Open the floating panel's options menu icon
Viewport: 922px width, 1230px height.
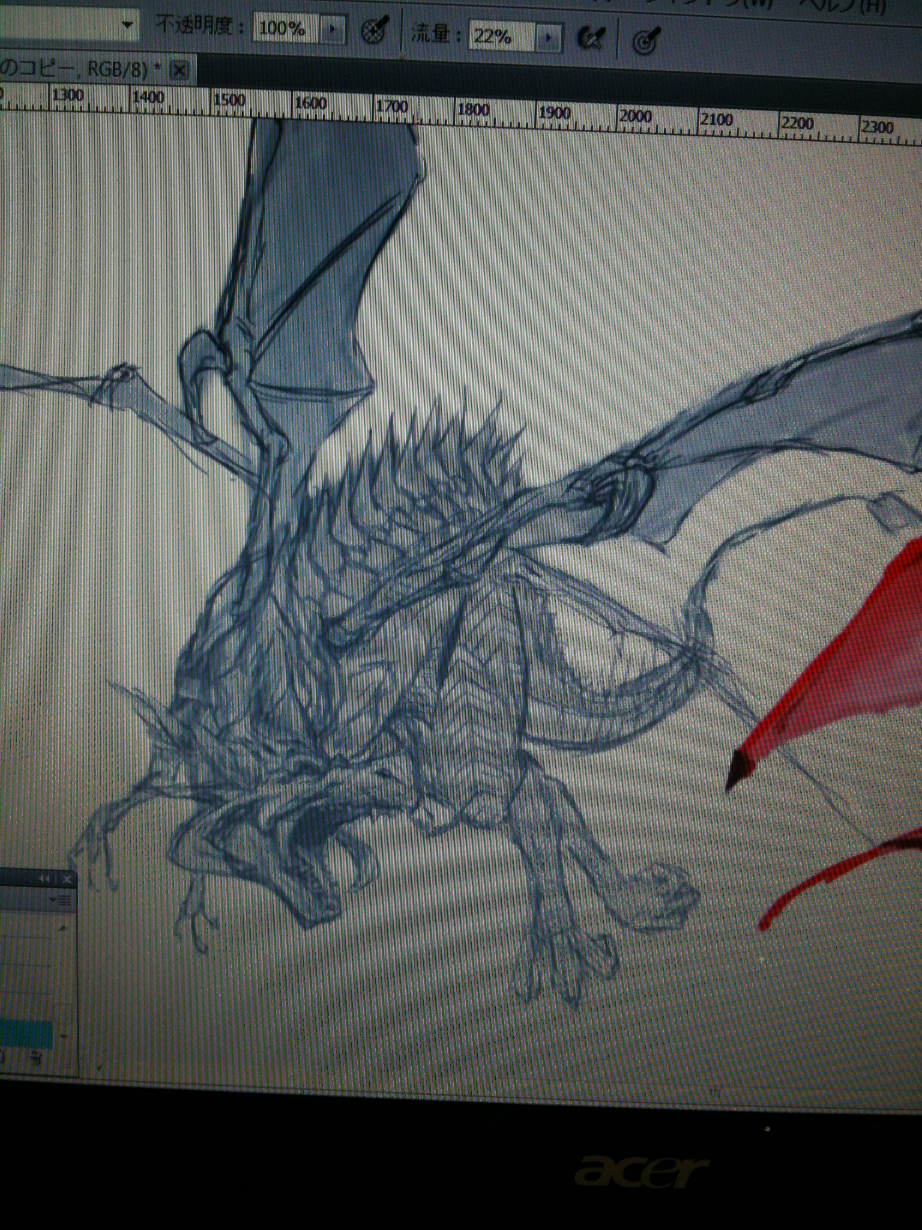point(62,900)
